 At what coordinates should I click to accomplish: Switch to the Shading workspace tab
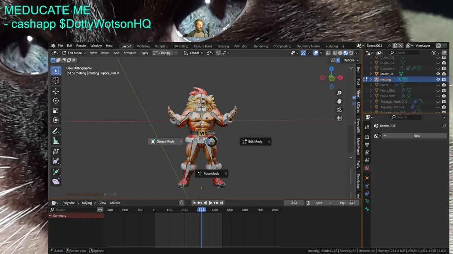tap(223, 46)
